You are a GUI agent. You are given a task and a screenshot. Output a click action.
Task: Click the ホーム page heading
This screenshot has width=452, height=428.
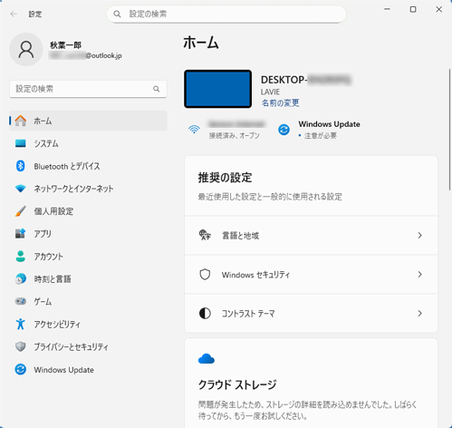point(201,43)
